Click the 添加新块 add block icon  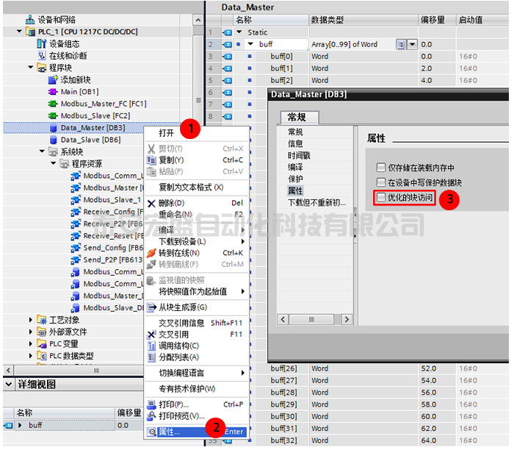pos(53,79)
